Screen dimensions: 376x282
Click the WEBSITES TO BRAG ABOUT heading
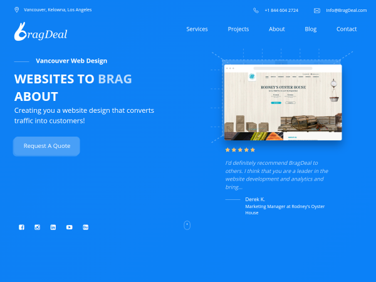click(x=73, y=88)
